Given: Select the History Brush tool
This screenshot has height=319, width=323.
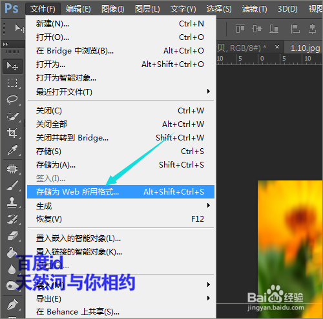Looking at the screenshot, I should coord(12,219).
